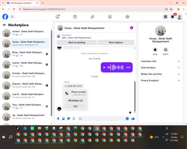Viewport: 187px width, 149px height.
Task: Open Facebook search magnifier
Action: point(12,17)
